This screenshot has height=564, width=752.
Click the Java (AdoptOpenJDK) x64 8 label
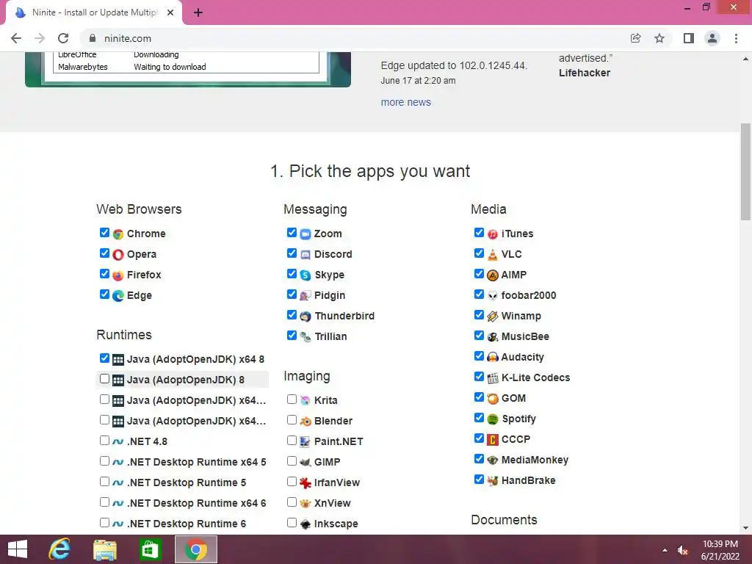pos(195,359)
